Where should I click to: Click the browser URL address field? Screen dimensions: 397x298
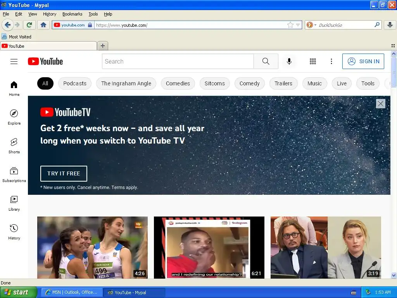click(190, 25)
